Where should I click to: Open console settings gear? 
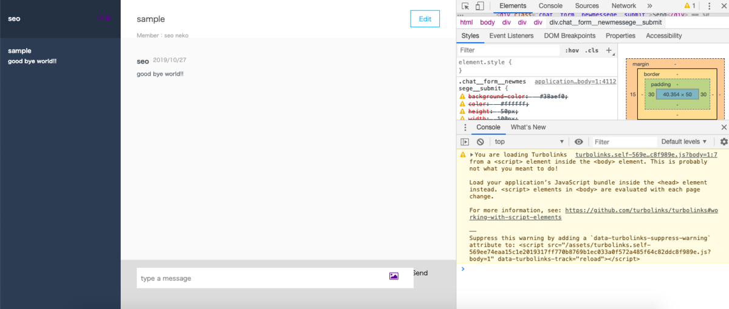(x=724, y=142)
